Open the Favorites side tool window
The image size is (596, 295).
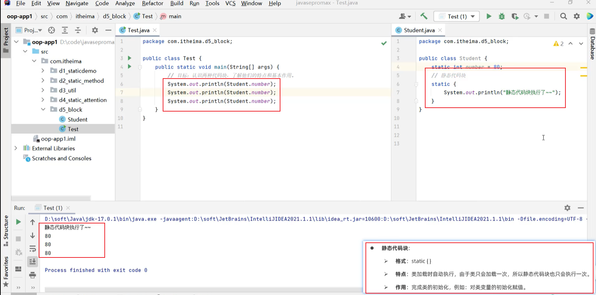[x=6, y=272]
